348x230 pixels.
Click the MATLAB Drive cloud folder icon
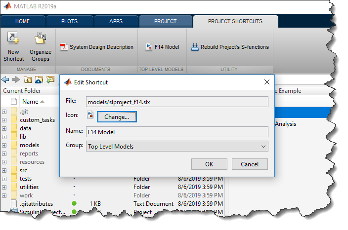[39, 80]
